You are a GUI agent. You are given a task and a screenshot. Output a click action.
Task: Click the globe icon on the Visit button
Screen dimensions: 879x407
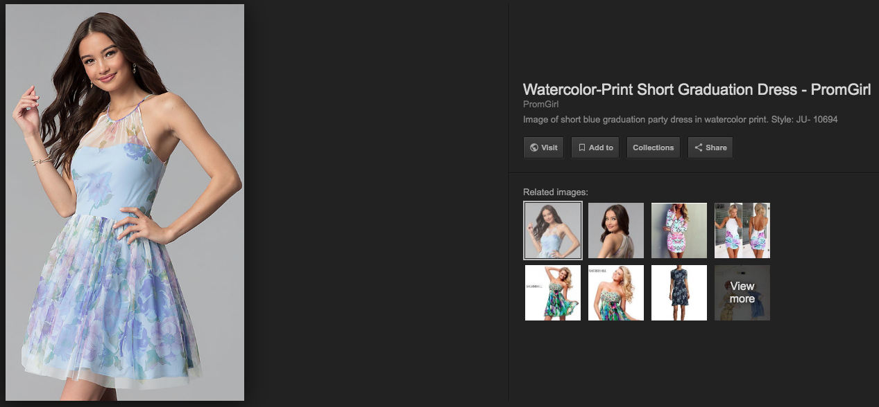(534, 147)
